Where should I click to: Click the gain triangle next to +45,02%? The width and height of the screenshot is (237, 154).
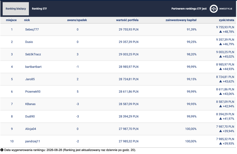pyautogui.click(x=220, y=57)
